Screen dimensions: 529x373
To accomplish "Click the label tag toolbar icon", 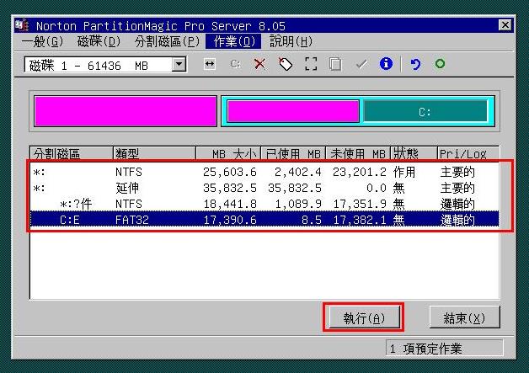I will click(286, 64).
